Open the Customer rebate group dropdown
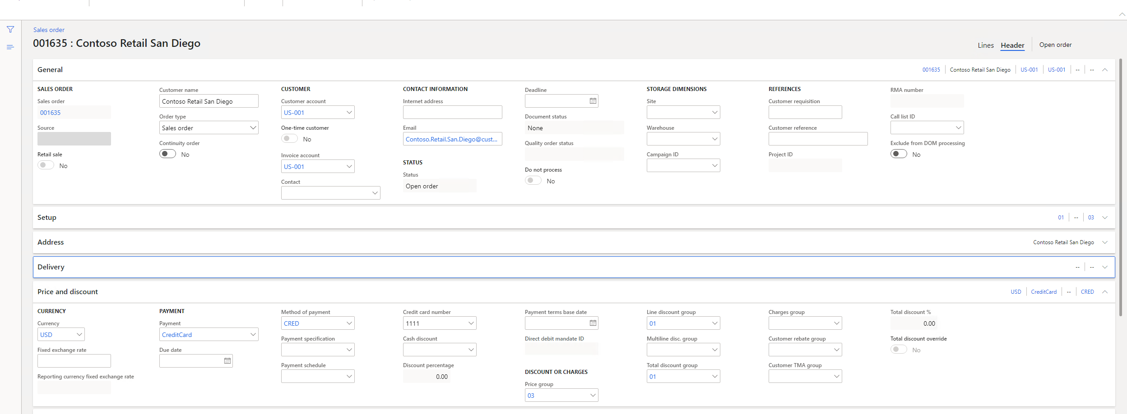This screenshot has width=1127, height=414. click(836, 350)
